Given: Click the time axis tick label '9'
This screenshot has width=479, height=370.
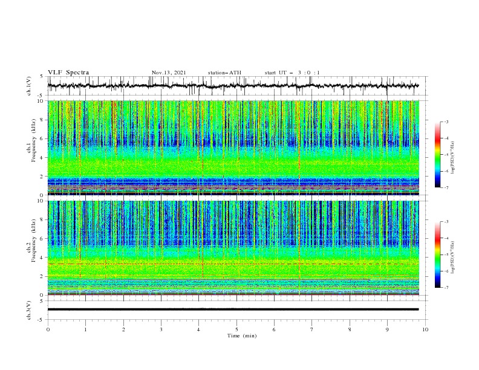Looking at the screenshot, I should click(x=387, y=329).
